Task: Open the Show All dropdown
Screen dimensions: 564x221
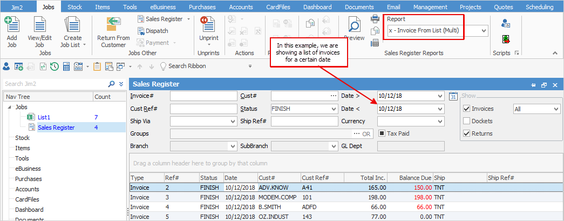Action: point(556,109)
